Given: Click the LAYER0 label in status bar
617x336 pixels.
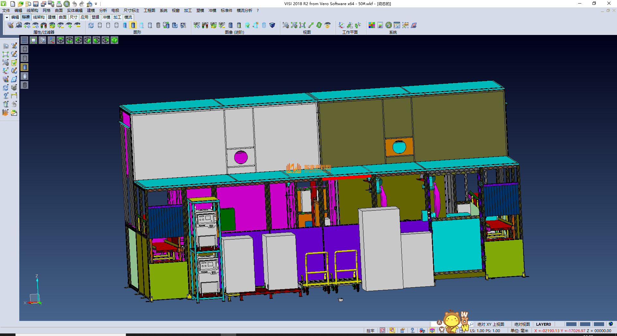Looking at the screenshot, I should [543, 324].
